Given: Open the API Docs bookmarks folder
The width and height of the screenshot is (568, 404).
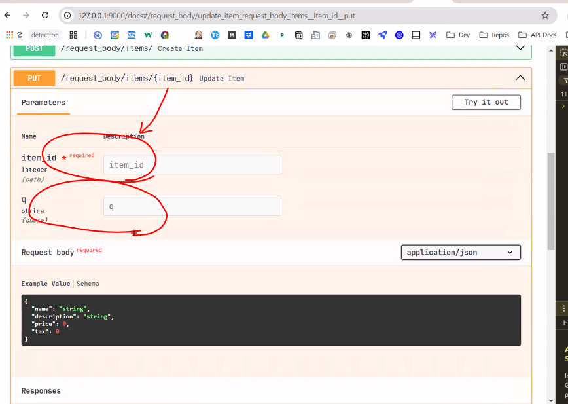Looking at the screenshot, I should point(538,35).
